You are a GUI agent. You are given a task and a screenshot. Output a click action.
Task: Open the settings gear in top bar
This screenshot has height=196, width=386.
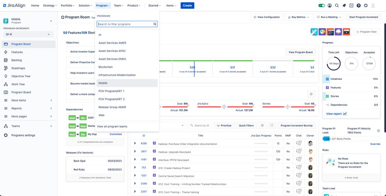(x=366, y=5)
